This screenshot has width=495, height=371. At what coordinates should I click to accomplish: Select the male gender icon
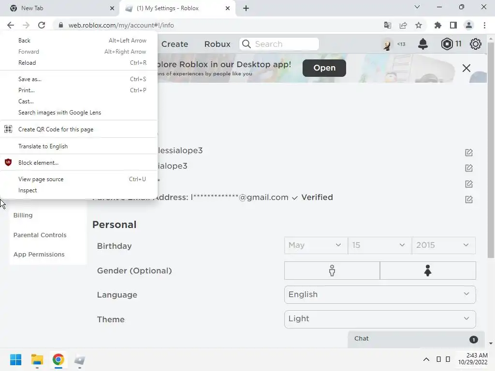click(x=332, y=271)
